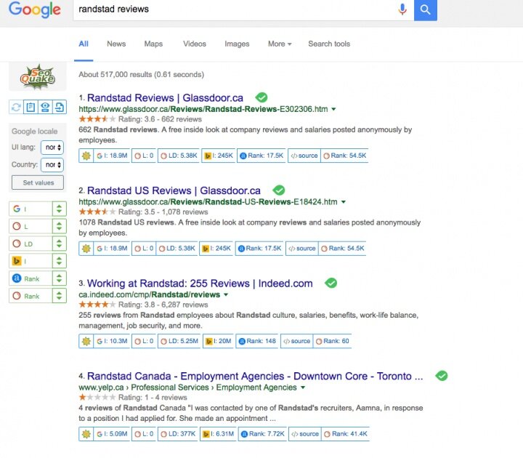This screenshot has width=523, height=458.
Task: Expand URL dropdown arrow for E302306.htm
Action: [x=333, y=109]
